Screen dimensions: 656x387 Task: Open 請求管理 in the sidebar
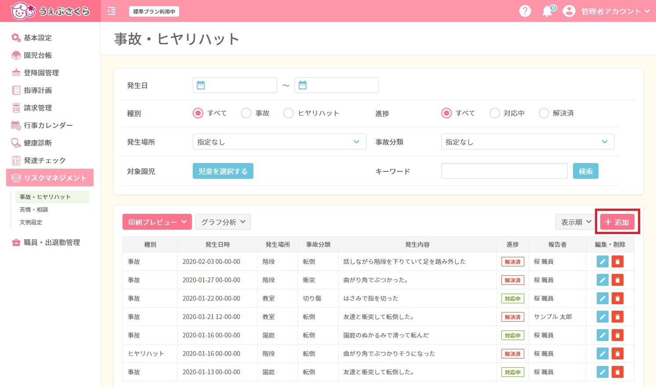tap(37, 108)
